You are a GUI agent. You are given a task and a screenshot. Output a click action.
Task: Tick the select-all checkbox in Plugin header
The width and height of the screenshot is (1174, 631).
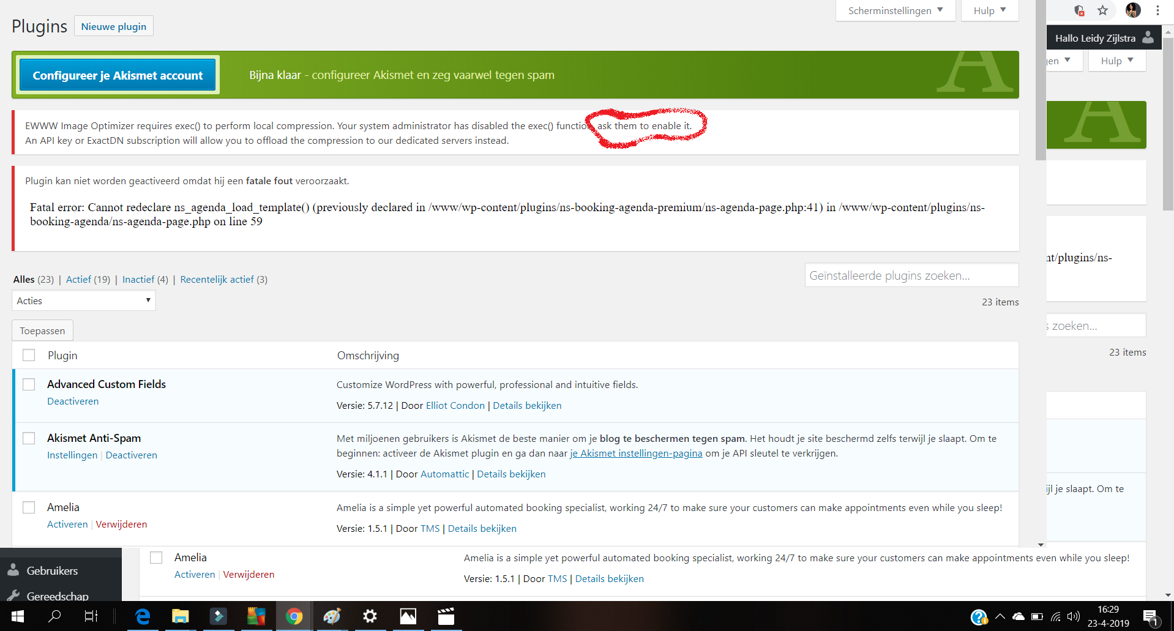pyautogui.click(x=29, y=355)
